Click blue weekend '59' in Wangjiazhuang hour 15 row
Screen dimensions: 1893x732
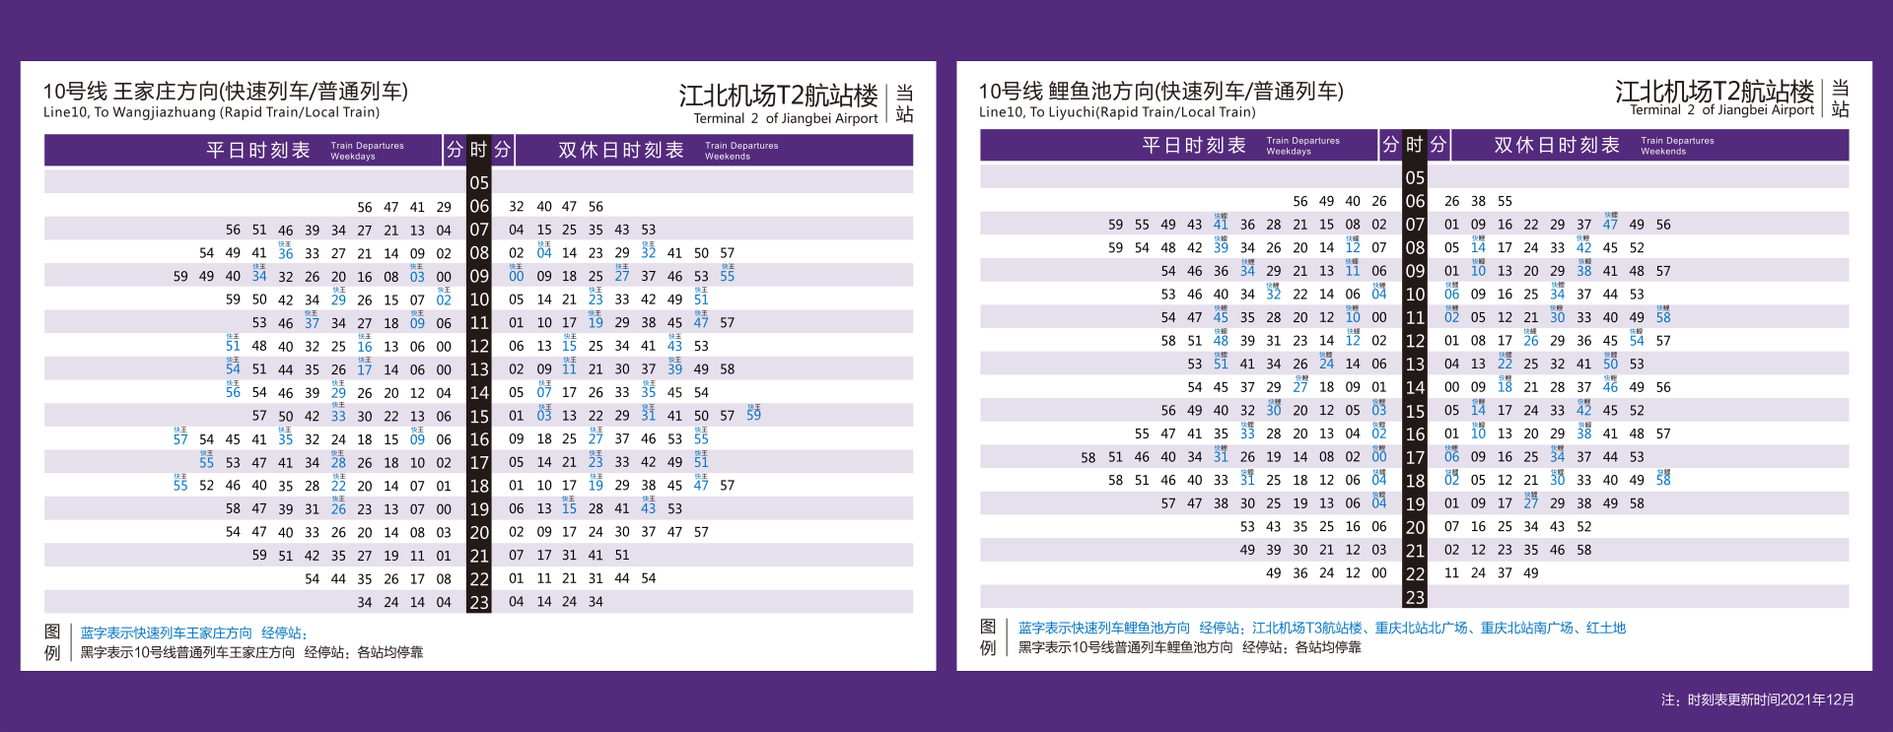(x=753, y=415)
